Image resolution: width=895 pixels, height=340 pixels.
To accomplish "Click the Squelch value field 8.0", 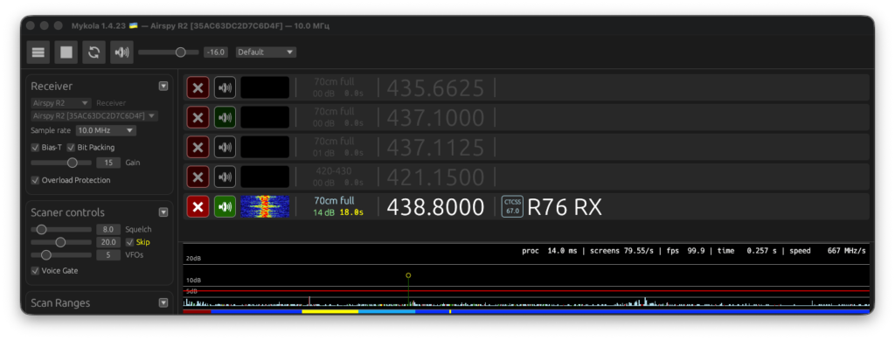I will [x=108, y=229].
